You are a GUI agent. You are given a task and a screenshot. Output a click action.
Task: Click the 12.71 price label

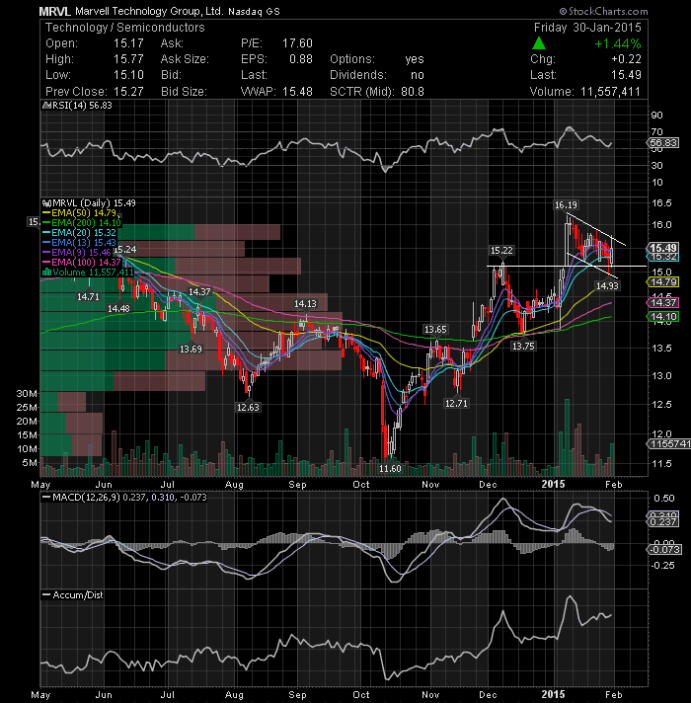(x=456, y=404)
